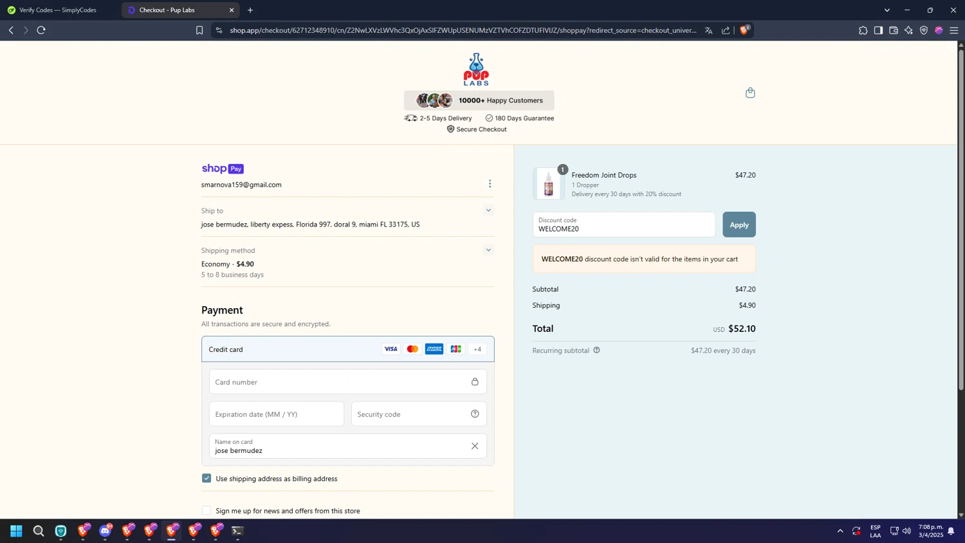Show the +4 more card types
965x543 pixels.
[x=477, y=349]
